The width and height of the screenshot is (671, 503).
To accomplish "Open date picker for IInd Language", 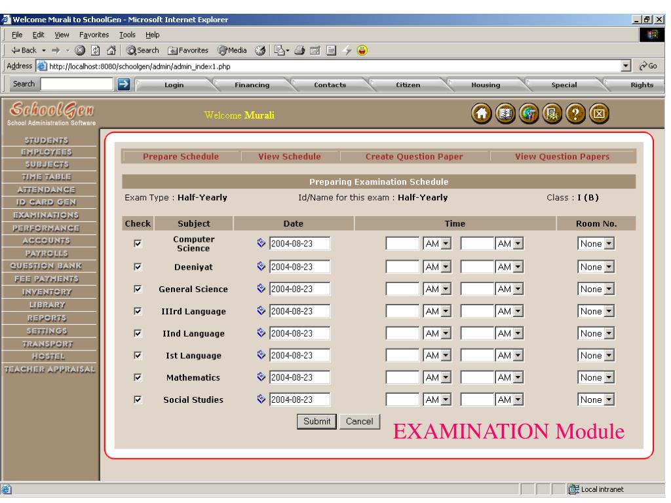I will [261, 333].
